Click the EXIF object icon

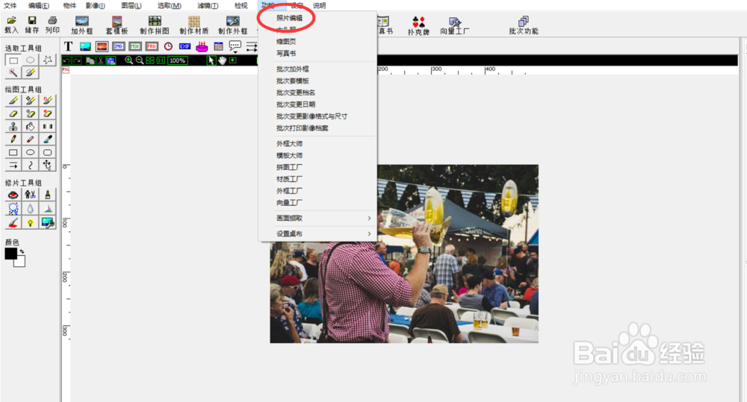tap(185, 47)
